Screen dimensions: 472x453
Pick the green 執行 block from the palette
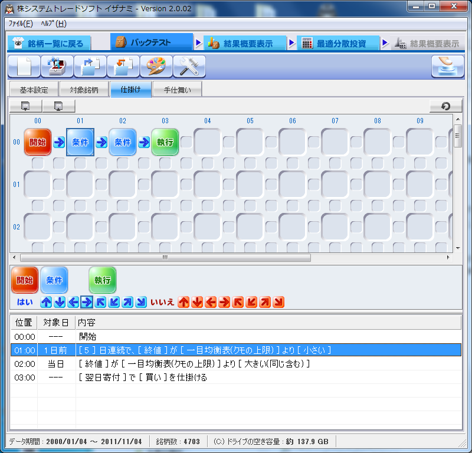point(102,280)
